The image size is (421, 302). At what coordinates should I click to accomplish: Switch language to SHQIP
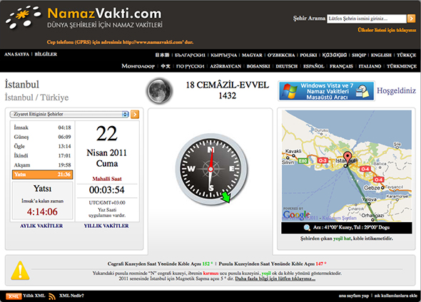click(359, 55)
